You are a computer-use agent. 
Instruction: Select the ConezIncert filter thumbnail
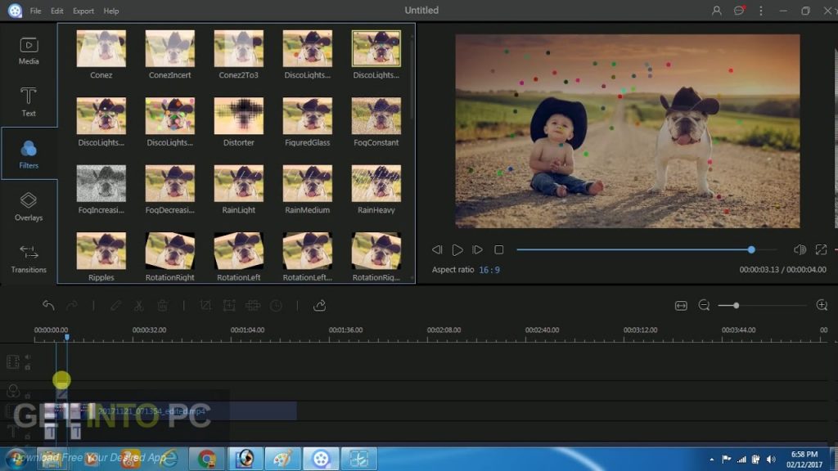[x=170, y=48]
